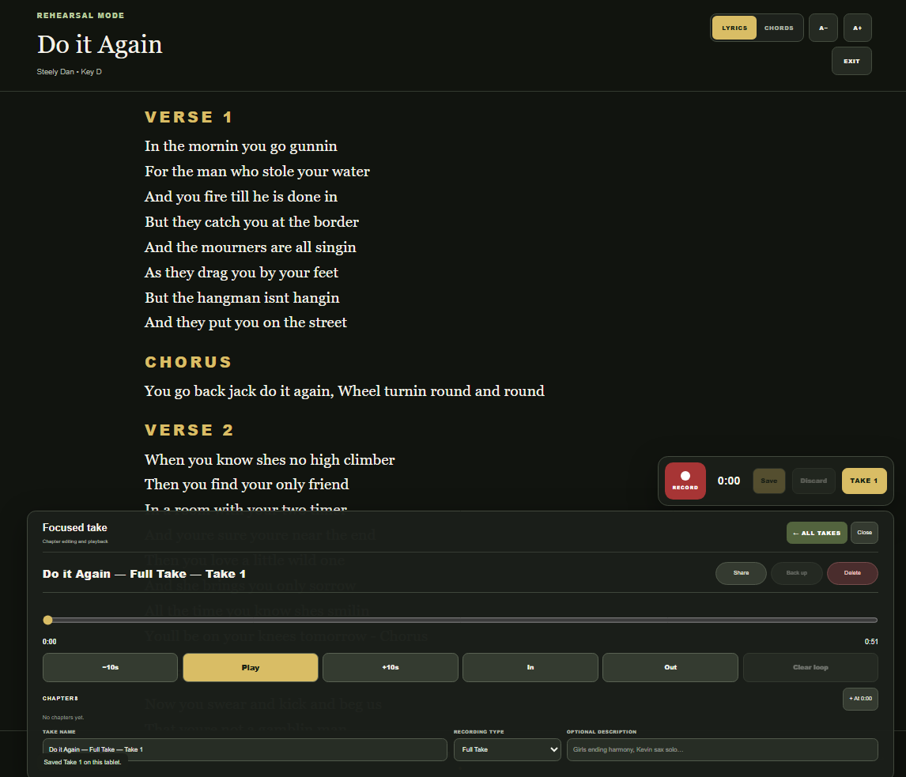The width and height of the screenshot is (906, 777).
Task: Click the 0:00 playback position label
Action: (x=50, y=642)
